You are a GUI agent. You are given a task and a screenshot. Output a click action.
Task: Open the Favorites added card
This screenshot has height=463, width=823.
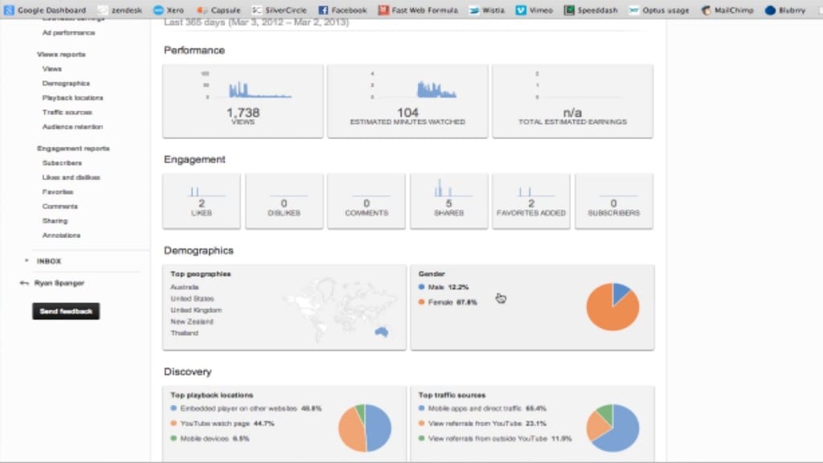click(531, 202)
